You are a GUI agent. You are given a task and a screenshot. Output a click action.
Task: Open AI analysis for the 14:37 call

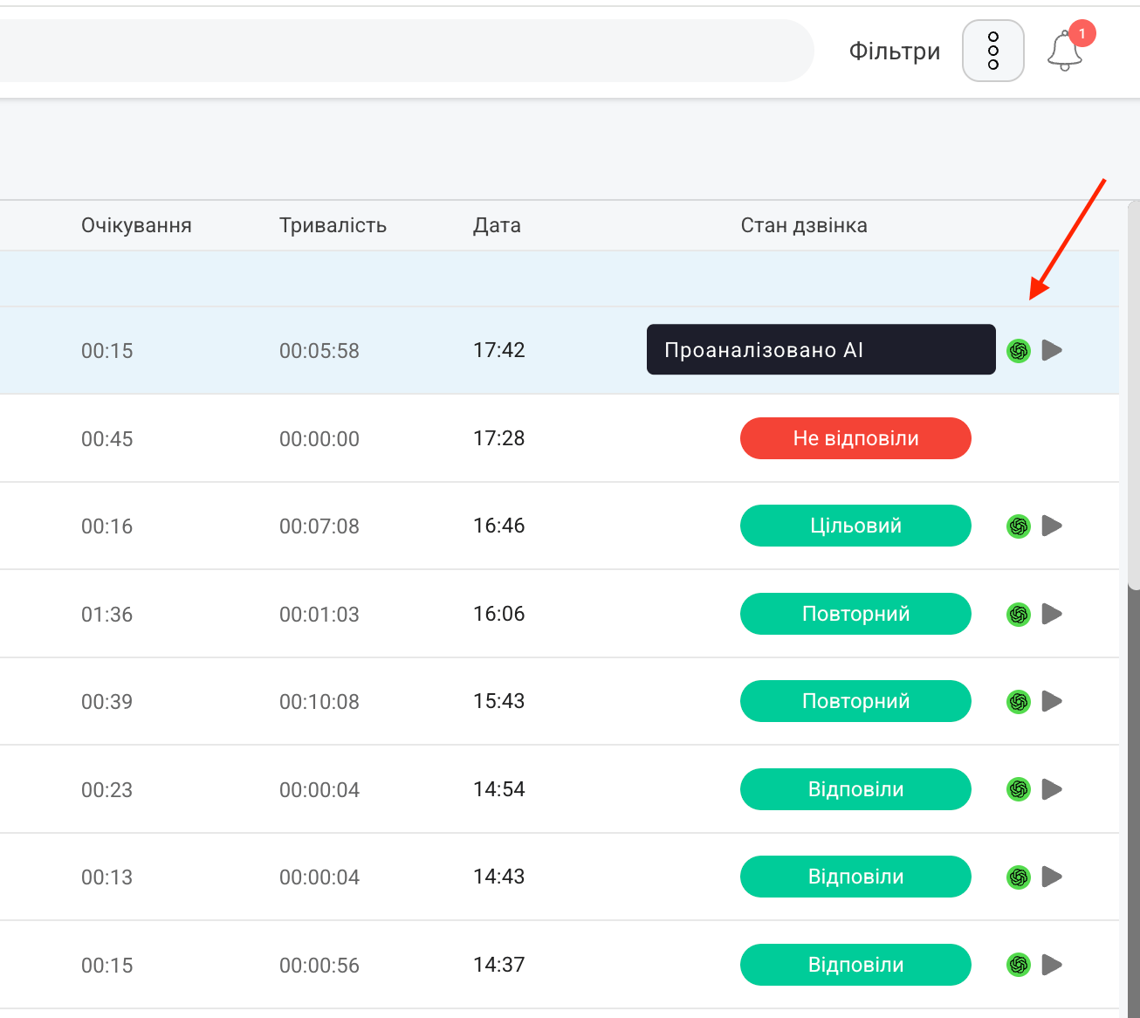[1019, 965]
